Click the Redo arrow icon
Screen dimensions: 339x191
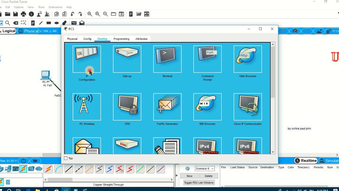coord(80,14)
